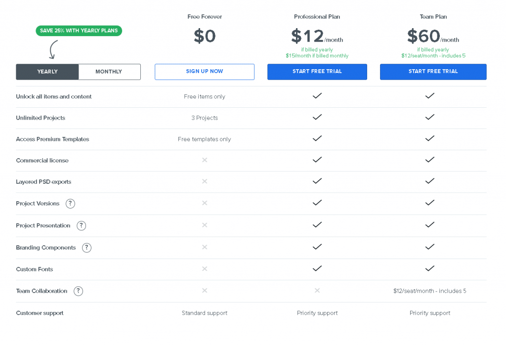Click the $12/seat/month - includes 5 link
The height and width of the screenshot is (345, 506).
pos(429,291)
